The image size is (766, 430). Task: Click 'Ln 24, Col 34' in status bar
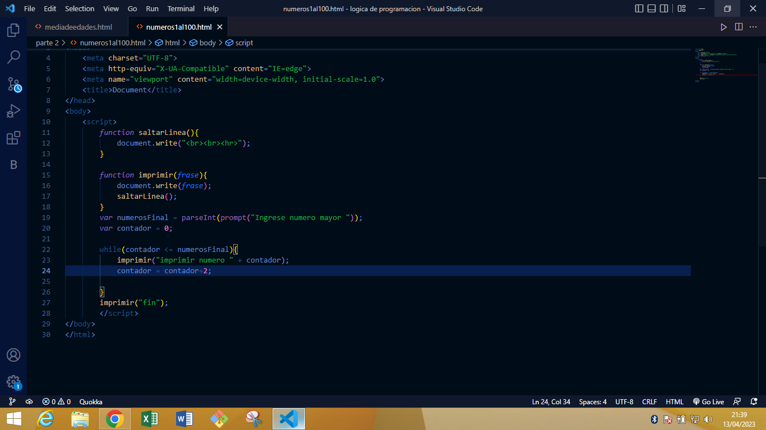[551, 401]
